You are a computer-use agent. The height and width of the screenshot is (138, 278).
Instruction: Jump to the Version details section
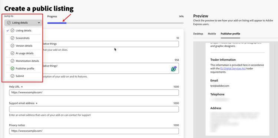point(23,46)
